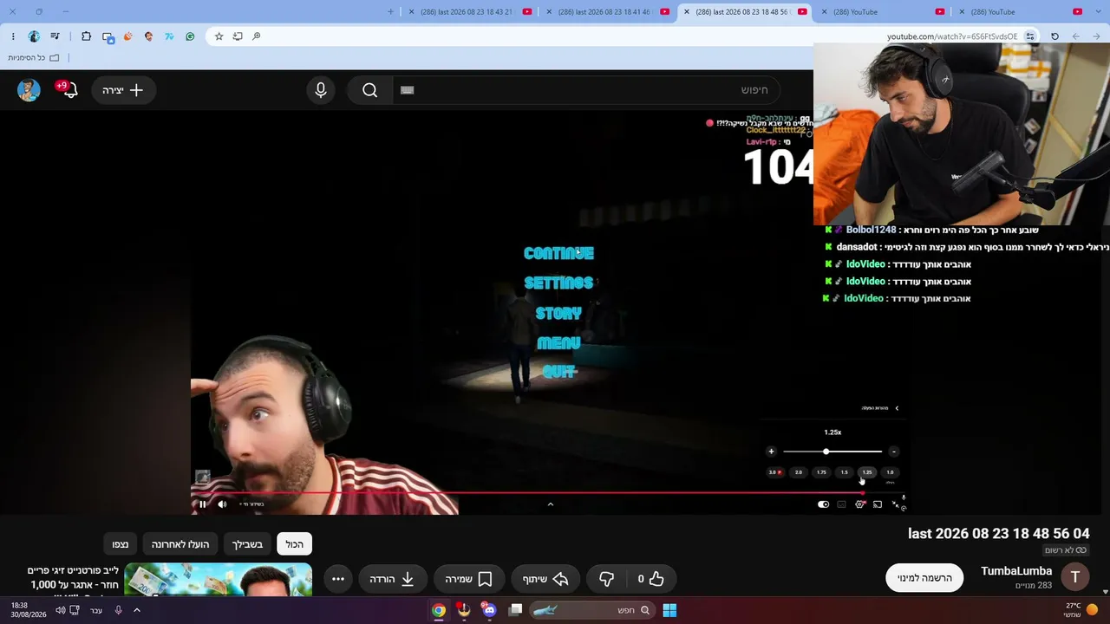Decrease playback speed with the minus button
This screenshot has width=1110, height=624.
tap(894, 452)
